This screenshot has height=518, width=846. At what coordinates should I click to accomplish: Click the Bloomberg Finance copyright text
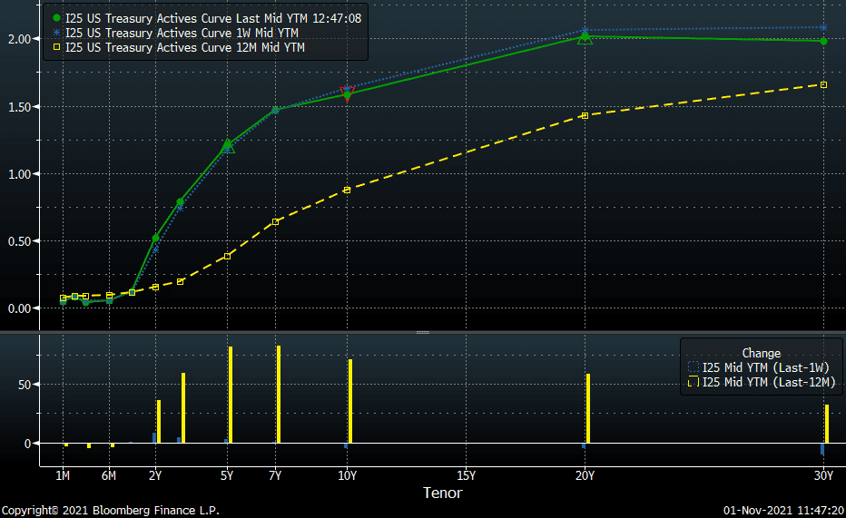tap(111, 511)
